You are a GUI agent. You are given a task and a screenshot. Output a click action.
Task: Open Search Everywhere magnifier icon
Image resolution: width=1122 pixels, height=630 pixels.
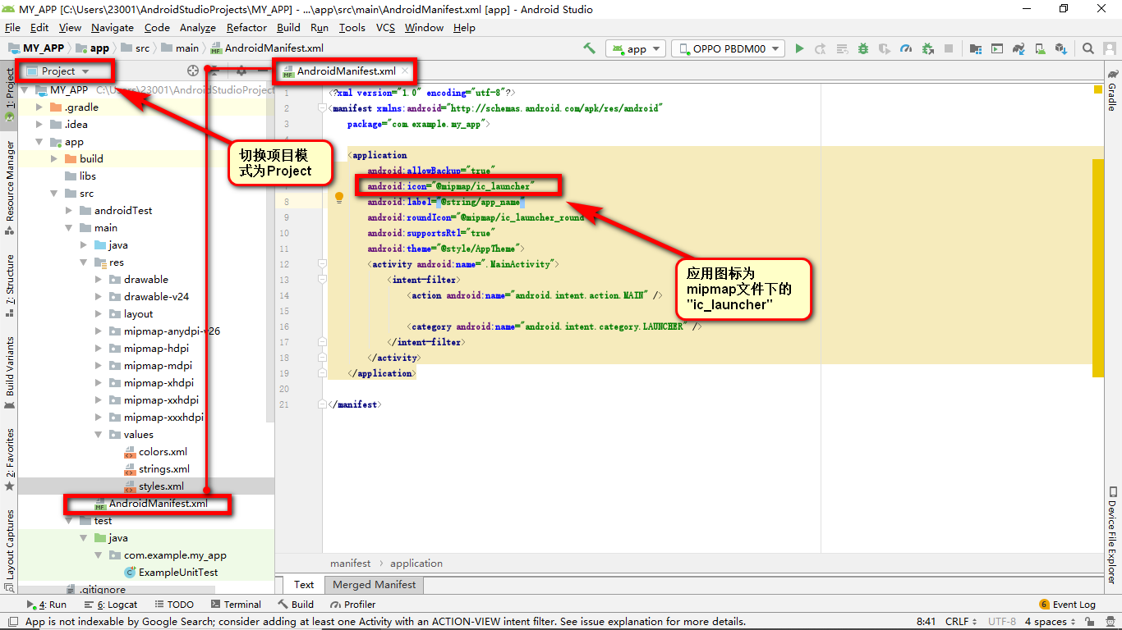(1086, 48)
